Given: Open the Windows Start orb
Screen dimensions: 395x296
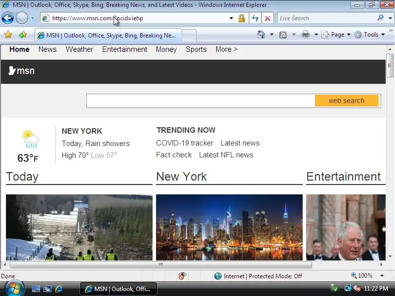Looking at the screenshot, I should click(x=14, y=289).
